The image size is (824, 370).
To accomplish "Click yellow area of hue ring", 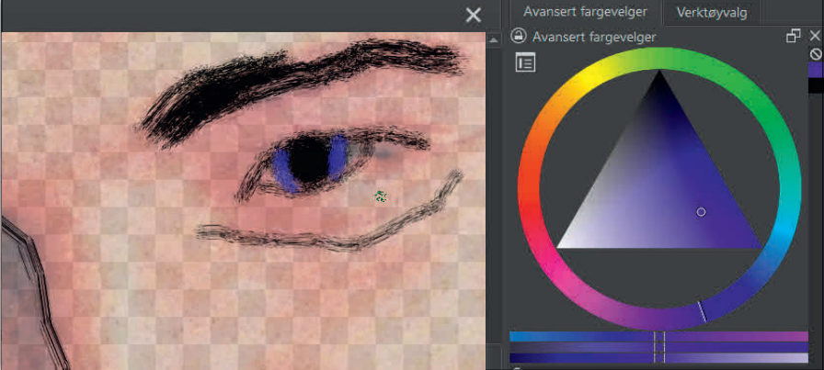I will coord(589,80).
